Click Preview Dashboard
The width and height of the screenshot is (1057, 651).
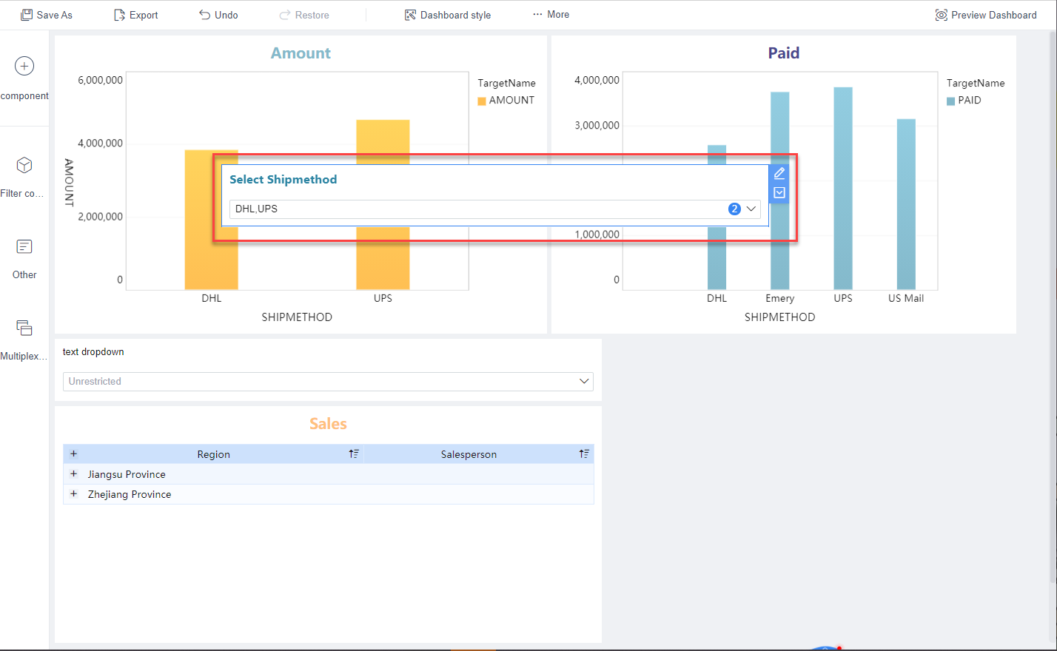pyautogui.click(x=986, y=15)
